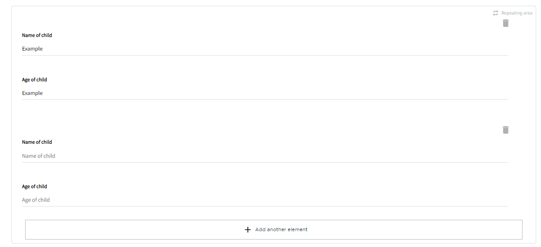The width and height of the screenshot is (541, 247).
Task: Click the first bold 'Age of child' label
Action: [34, 80]
